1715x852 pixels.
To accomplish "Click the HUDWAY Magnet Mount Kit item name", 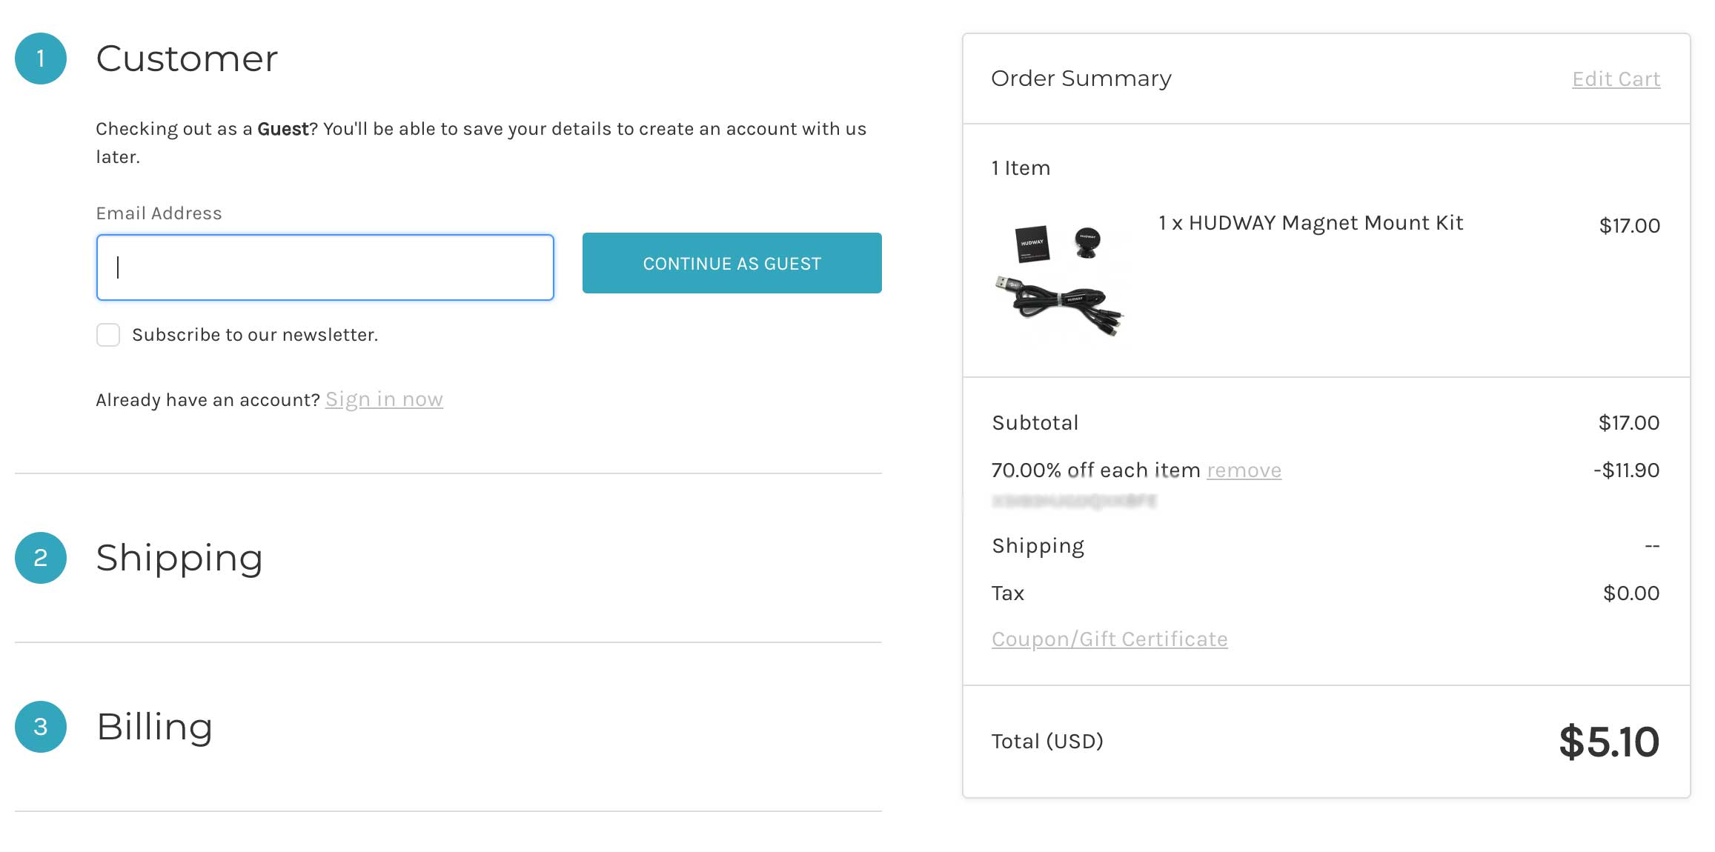I will point(1310,223).
